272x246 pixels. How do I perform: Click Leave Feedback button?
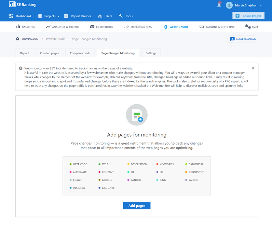(x=243, y=39)
